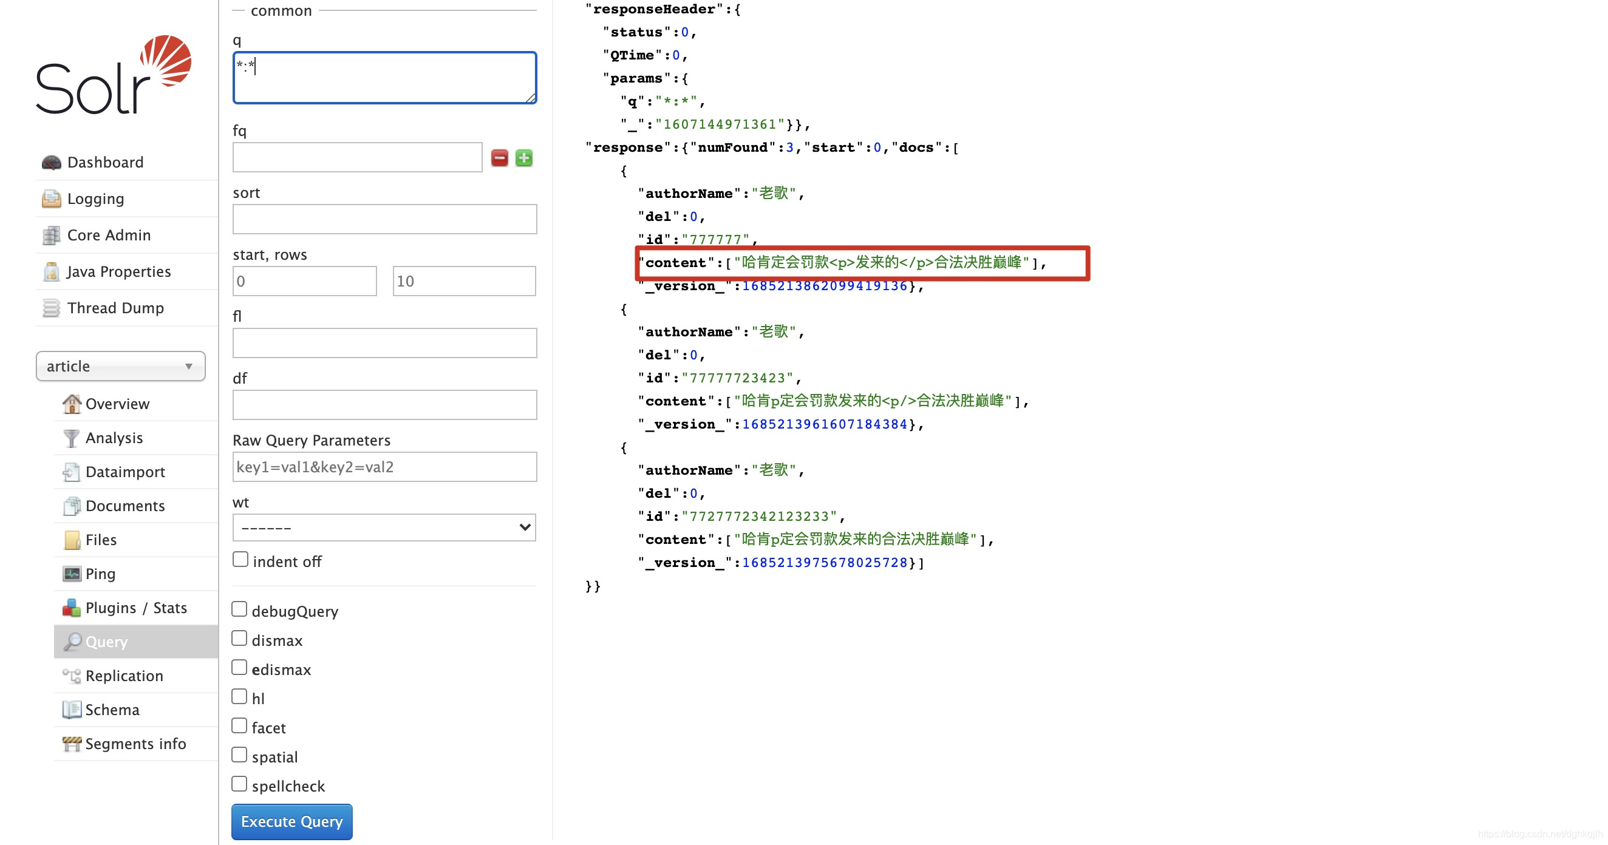Click the Thread Dump icon
The height and width of the screenshot is (845, 1608).
(51, 308)
